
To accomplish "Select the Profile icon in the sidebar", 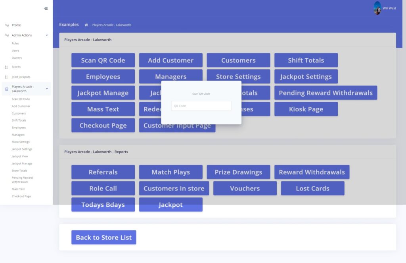I will [x=7, y=25].
